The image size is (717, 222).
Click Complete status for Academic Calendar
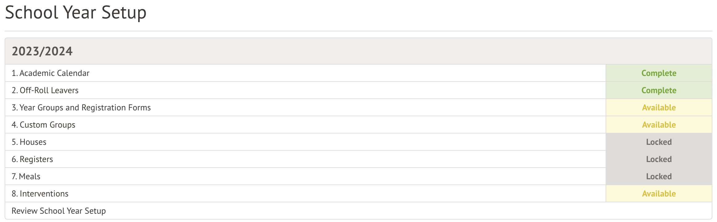click(659, 73)
